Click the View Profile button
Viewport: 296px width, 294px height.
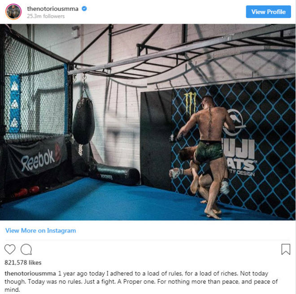pos(268,12)
